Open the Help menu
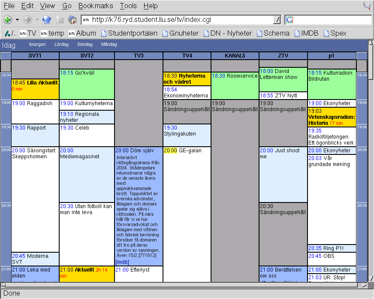The width and height of the screenshot is (374, 299). [x=151, y=6]
